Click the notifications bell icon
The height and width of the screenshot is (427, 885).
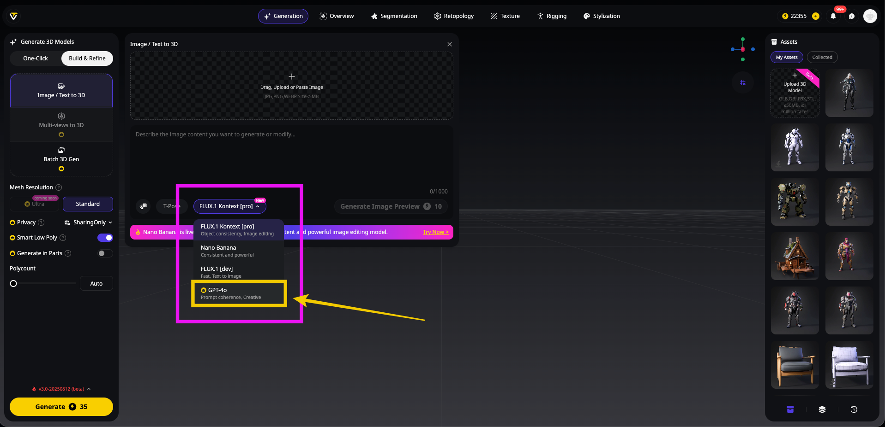point(833,16)
